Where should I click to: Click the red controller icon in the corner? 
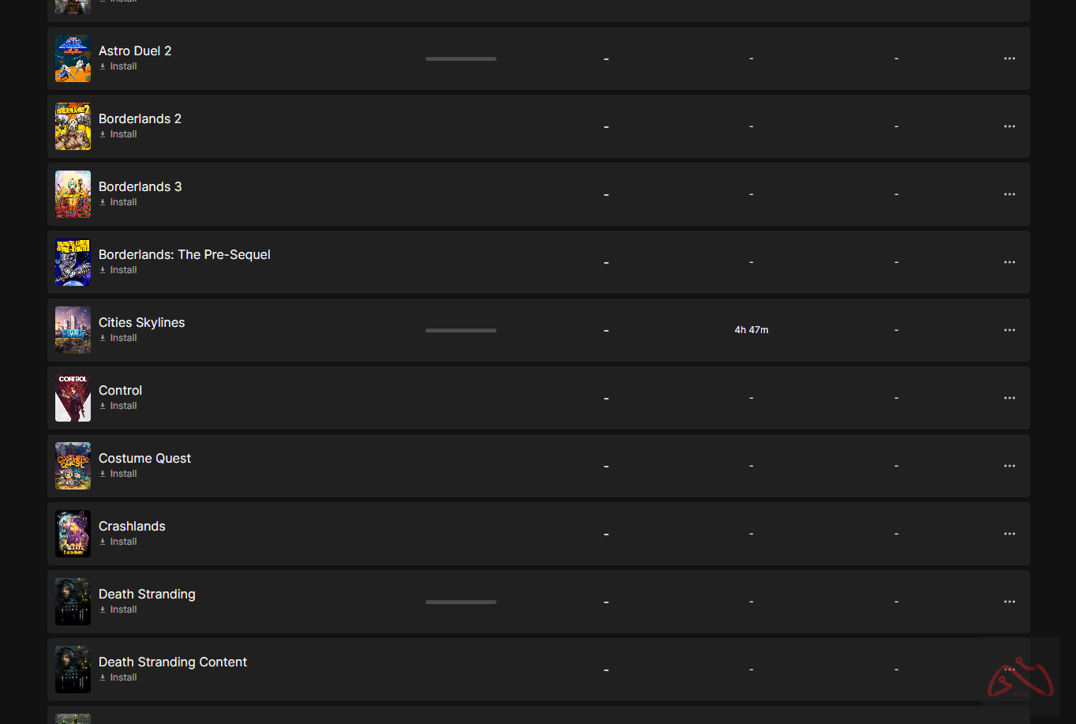click(x=1020, y=677)
